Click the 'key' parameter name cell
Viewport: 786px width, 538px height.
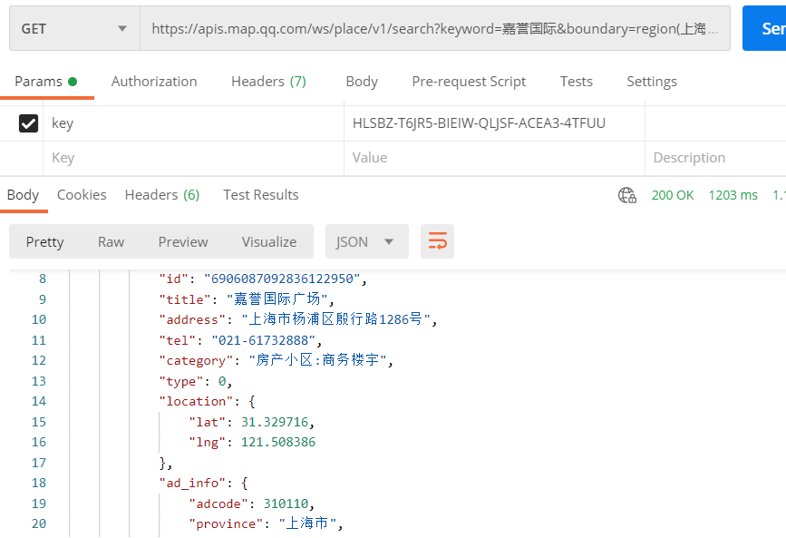(193, 123)
